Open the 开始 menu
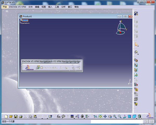Screen dimensions: 156x125 click(x=5, y=7)
